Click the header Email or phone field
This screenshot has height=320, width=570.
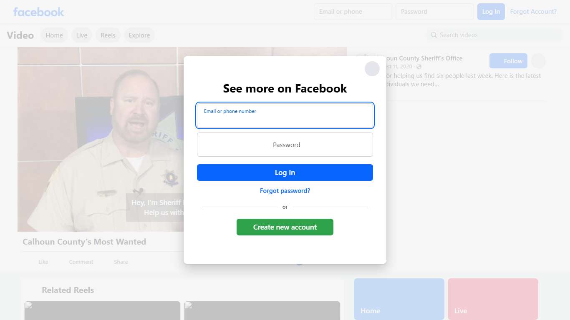(353, 12)
